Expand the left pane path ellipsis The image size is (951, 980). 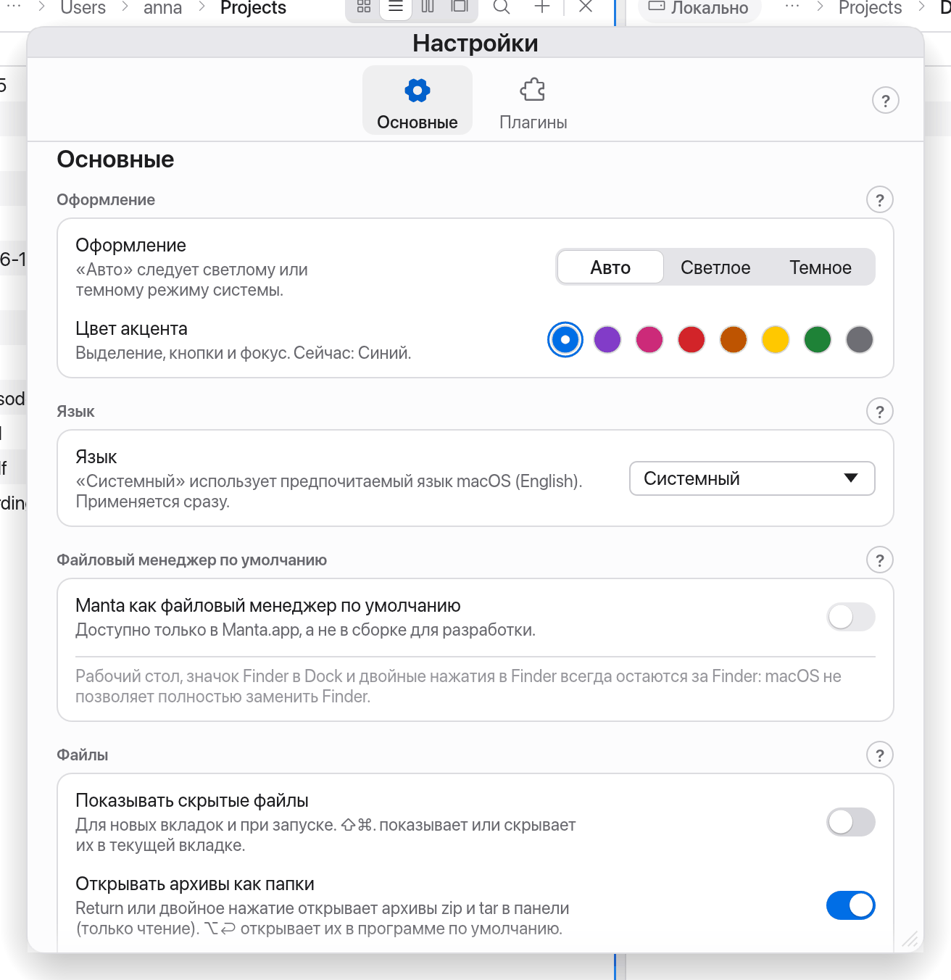pos(14,7)
